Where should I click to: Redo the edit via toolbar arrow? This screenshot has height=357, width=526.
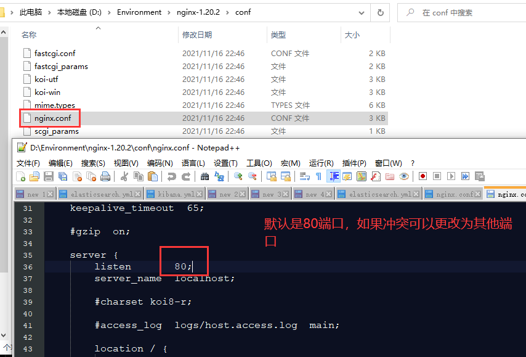[185, 176]
